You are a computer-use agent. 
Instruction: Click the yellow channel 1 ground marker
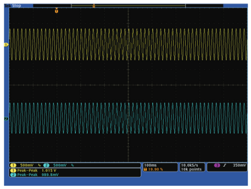pos(6,45)
